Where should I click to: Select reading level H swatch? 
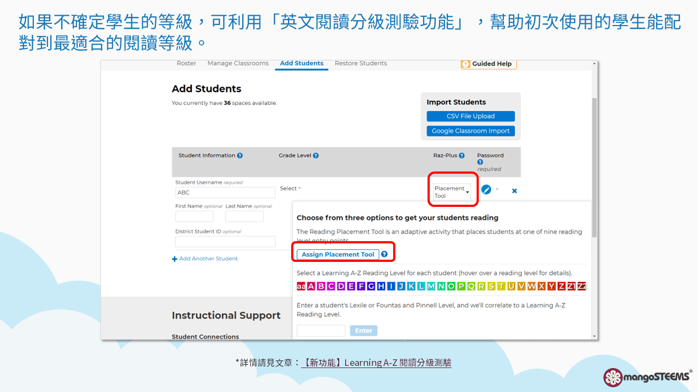381,286
